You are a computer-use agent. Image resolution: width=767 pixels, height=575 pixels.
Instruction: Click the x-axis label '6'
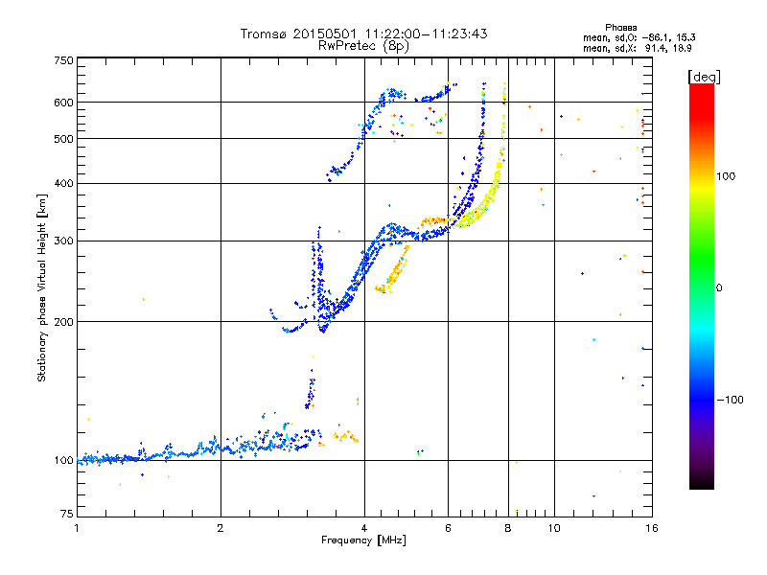click(x=448, y=528)
